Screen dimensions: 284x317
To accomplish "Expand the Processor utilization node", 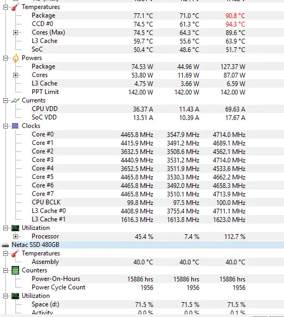I will (15, 236).
